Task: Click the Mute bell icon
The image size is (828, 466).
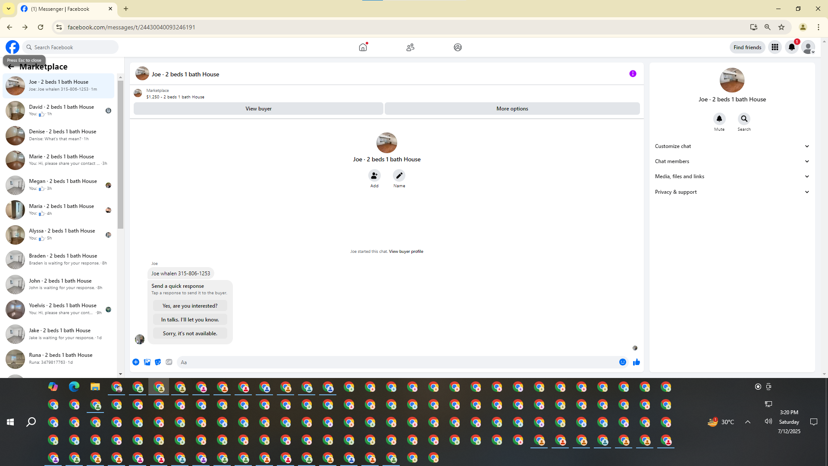Action: tap(719, 119)
